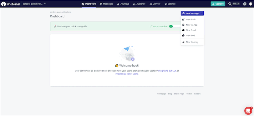254x116 pixels.
Task: Open the Careers footer link
Action: [197, 94]
